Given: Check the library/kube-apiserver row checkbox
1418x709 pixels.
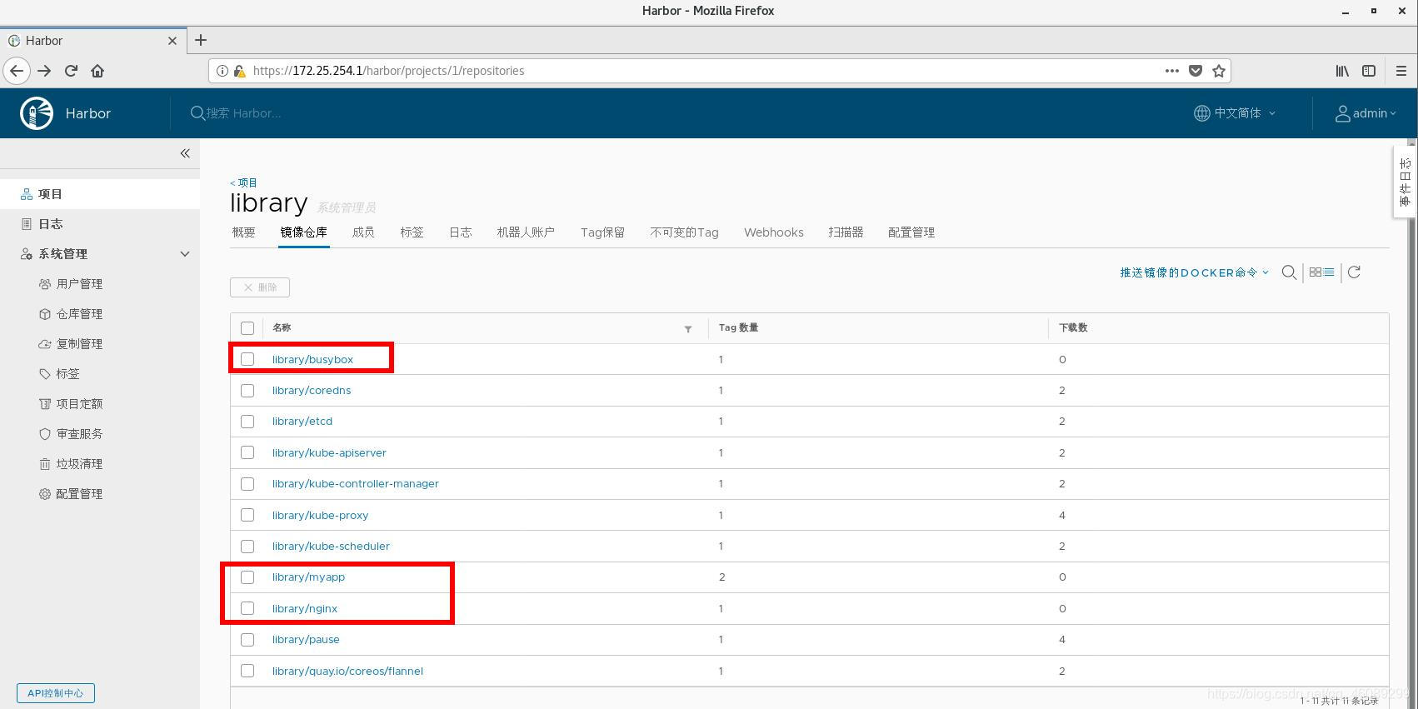Looking at the screenshot, I should pyautogui.click(x=247, y=452).
